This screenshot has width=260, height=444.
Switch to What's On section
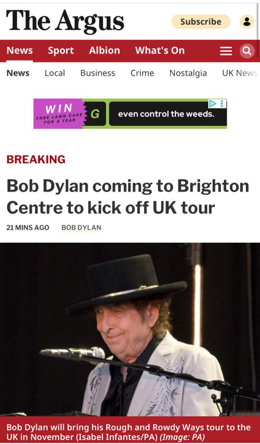(159, 51)
